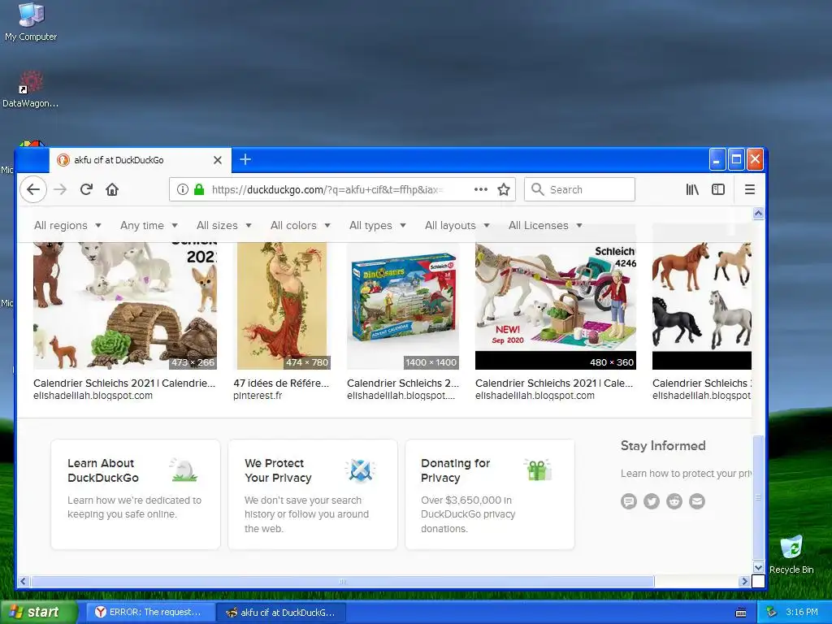This screenshot has height=624, width=832.
Task: Select the DataWagon desktop shortcut
Action: pyautogui.click(x=30, y=89)
